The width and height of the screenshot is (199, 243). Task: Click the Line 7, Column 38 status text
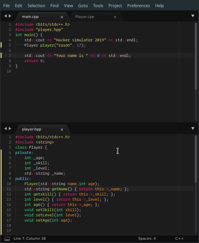click(30, 238)
